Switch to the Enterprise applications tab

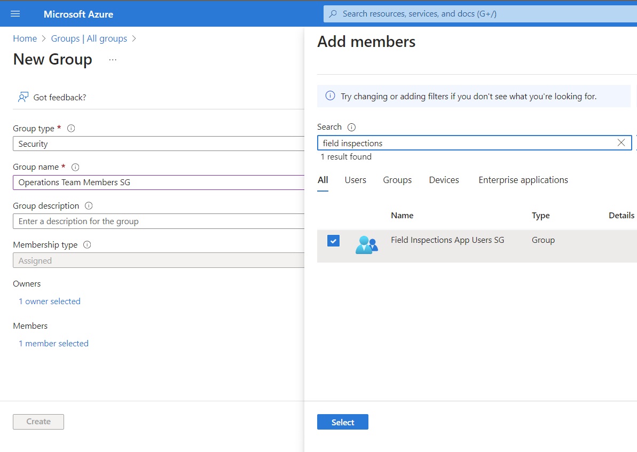click(x=523, y=180)
